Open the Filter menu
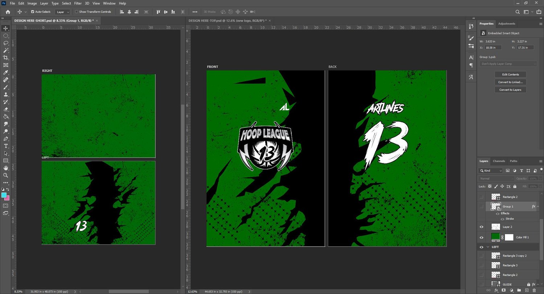Viewport: 544px width, 294px height. 78,3
